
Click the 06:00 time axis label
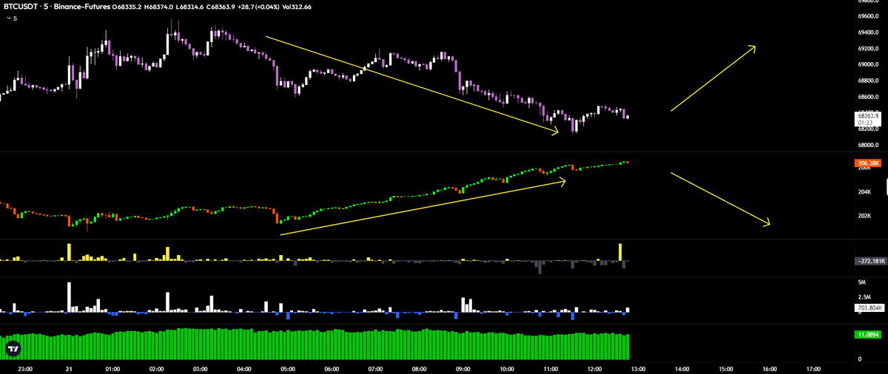pyautogui.click(x=332, y=367)
